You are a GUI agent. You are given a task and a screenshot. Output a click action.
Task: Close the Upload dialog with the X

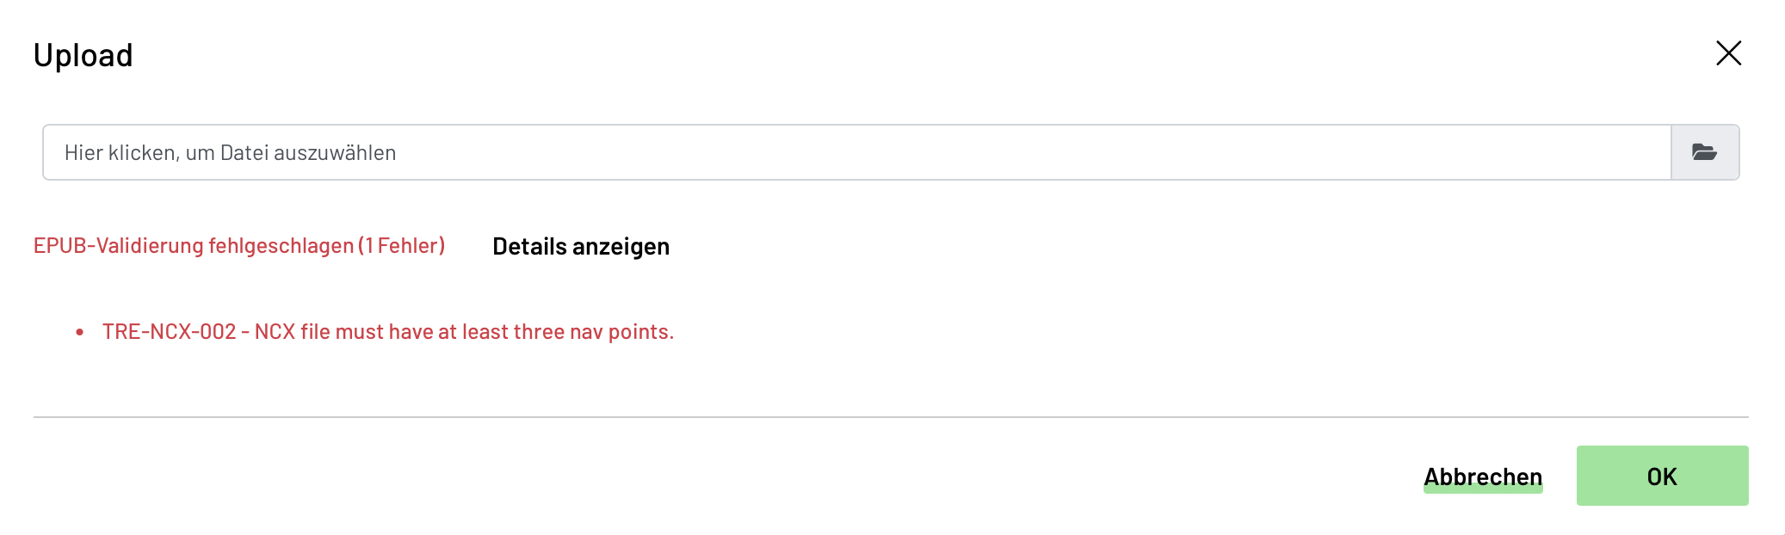[x=1728, y=53]
